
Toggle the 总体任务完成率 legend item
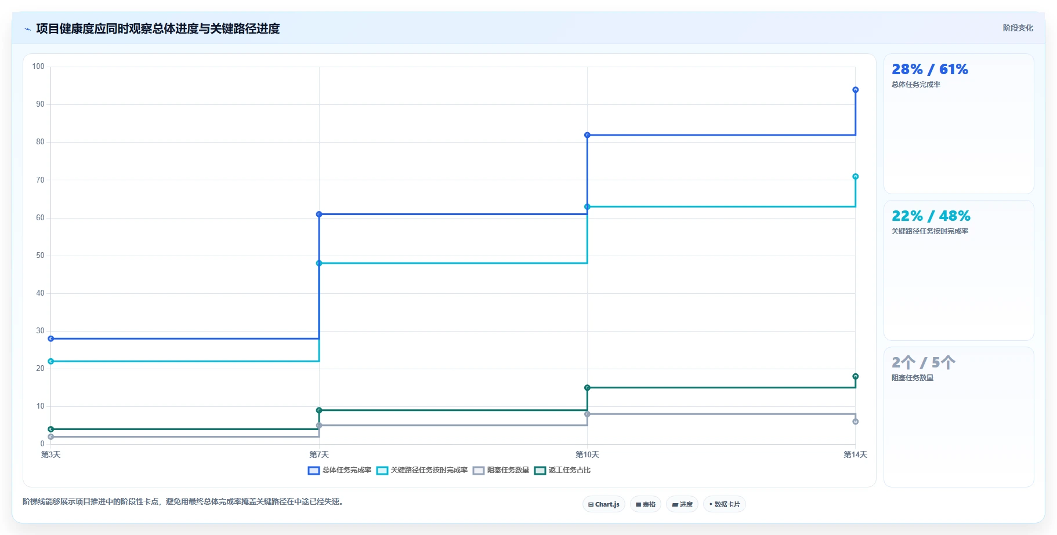click(339, 470)
